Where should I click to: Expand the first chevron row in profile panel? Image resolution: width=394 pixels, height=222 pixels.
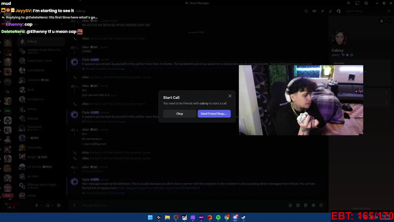pyautogui.click(x=387, y=93)
